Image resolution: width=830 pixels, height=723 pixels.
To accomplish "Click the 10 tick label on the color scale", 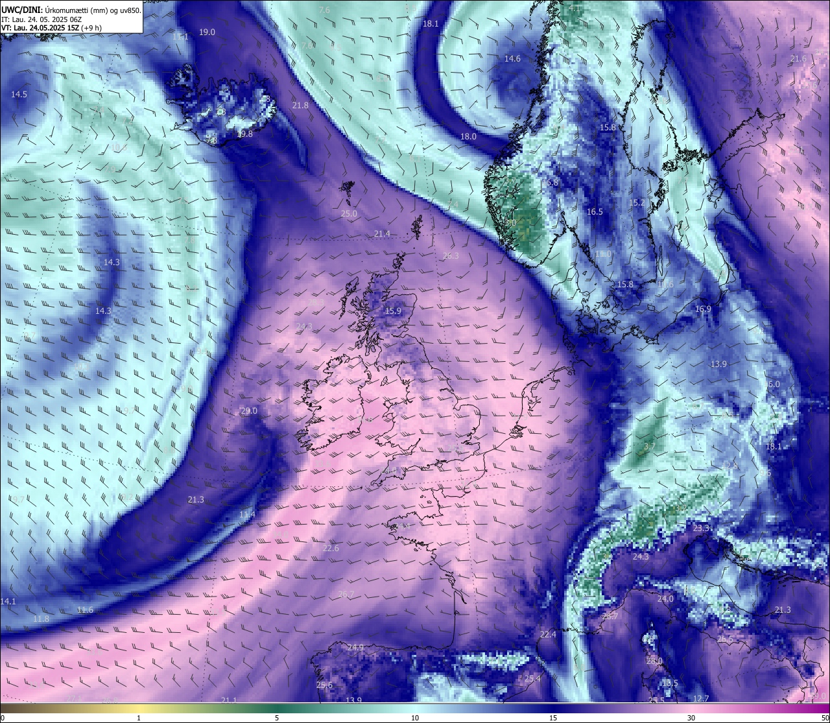I will 415,718.
